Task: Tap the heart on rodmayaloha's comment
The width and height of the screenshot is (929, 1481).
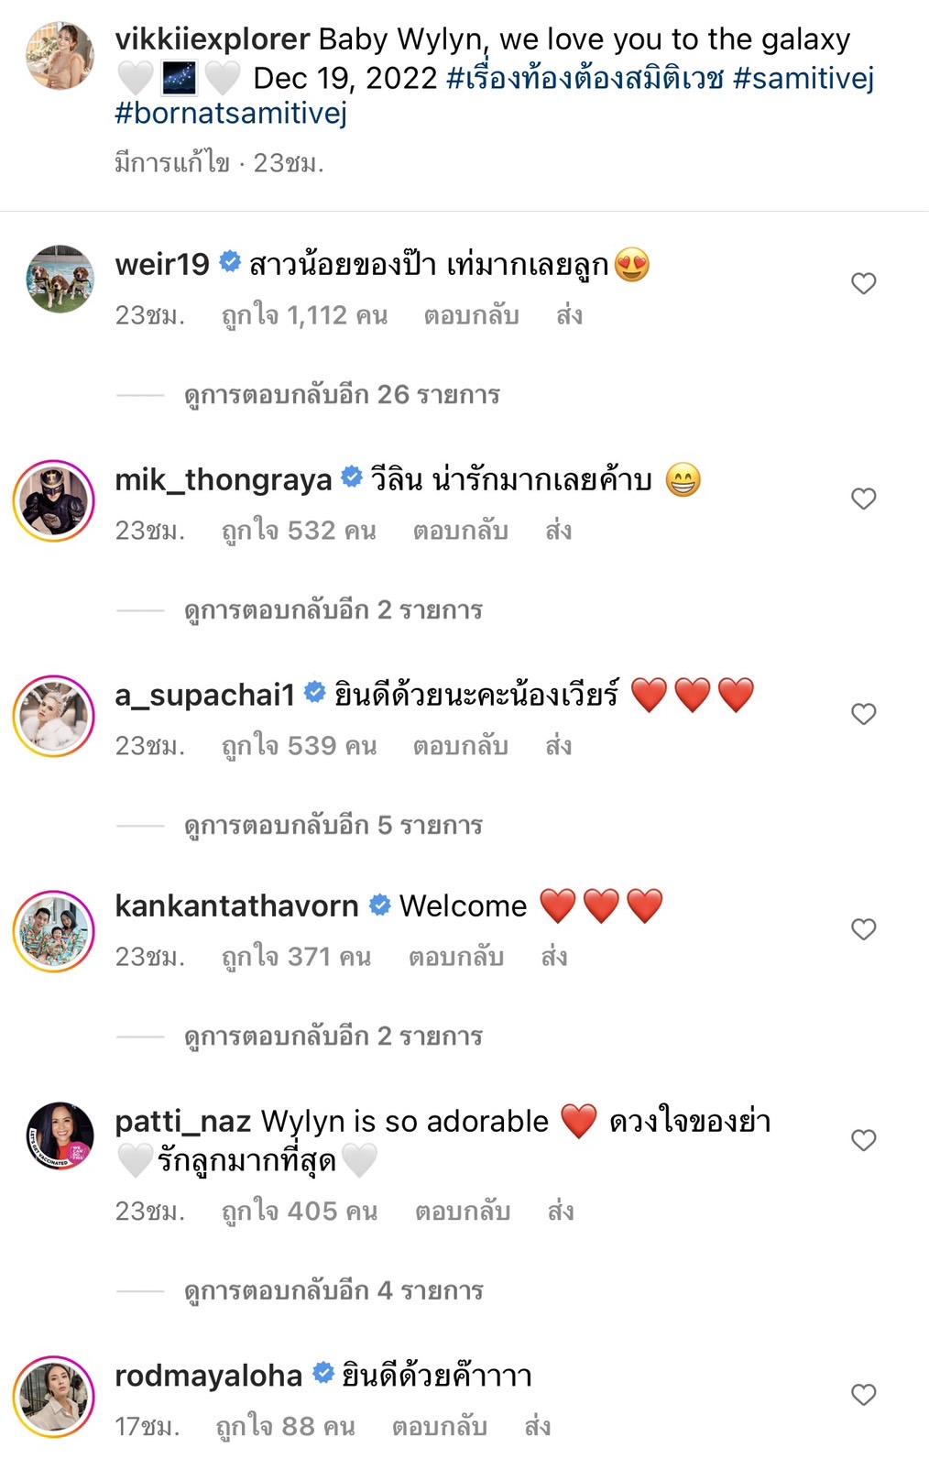Action: pyautogui.click(x=863, y=1395)
